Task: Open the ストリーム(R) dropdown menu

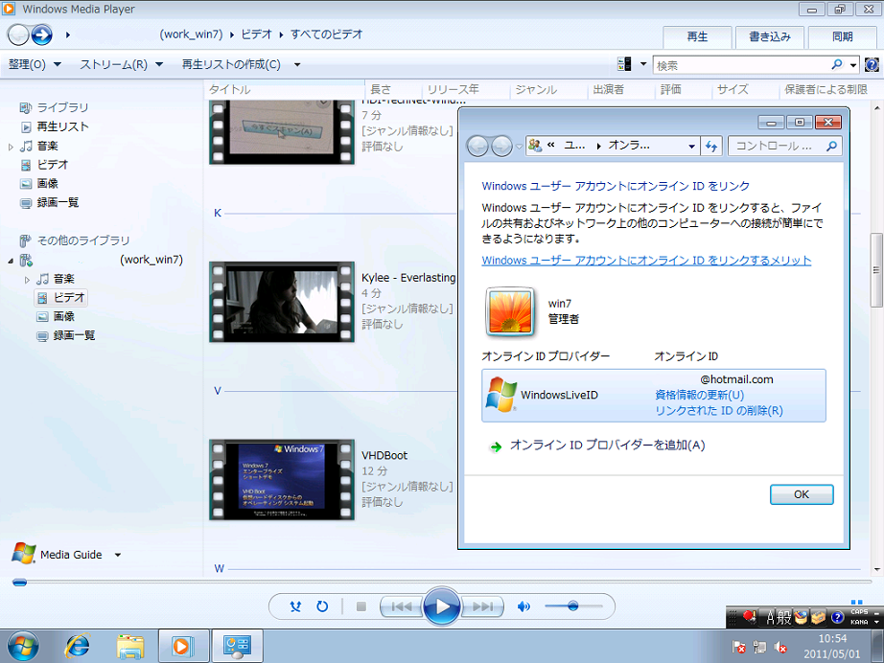Action: pyautogui.click(x=122, y=64)
